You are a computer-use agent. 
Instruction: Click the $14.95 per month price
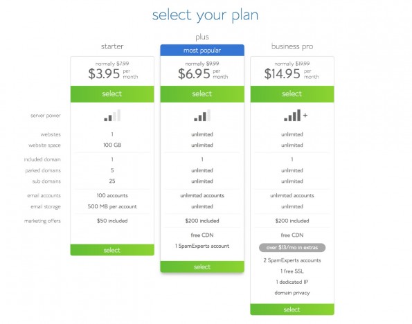pyautogui.click(x=292, y=73)
